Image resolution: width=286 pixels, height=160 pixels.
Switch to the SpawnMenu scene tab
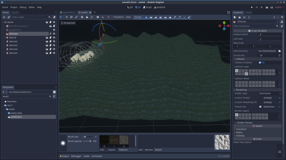68,12
